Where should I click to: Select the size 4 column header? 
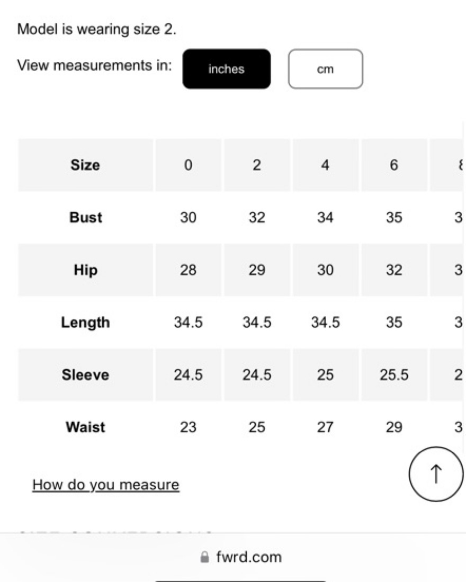point(325,165)
